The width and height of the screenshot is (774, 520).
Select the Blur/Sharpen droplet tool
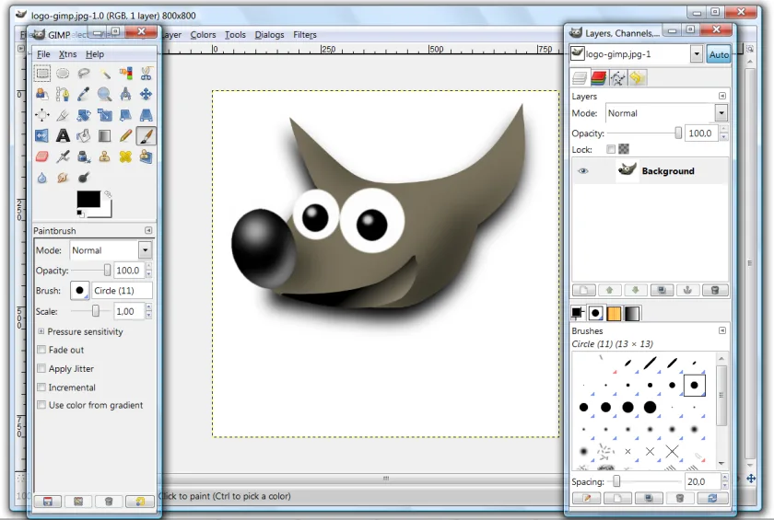[42, 178]
